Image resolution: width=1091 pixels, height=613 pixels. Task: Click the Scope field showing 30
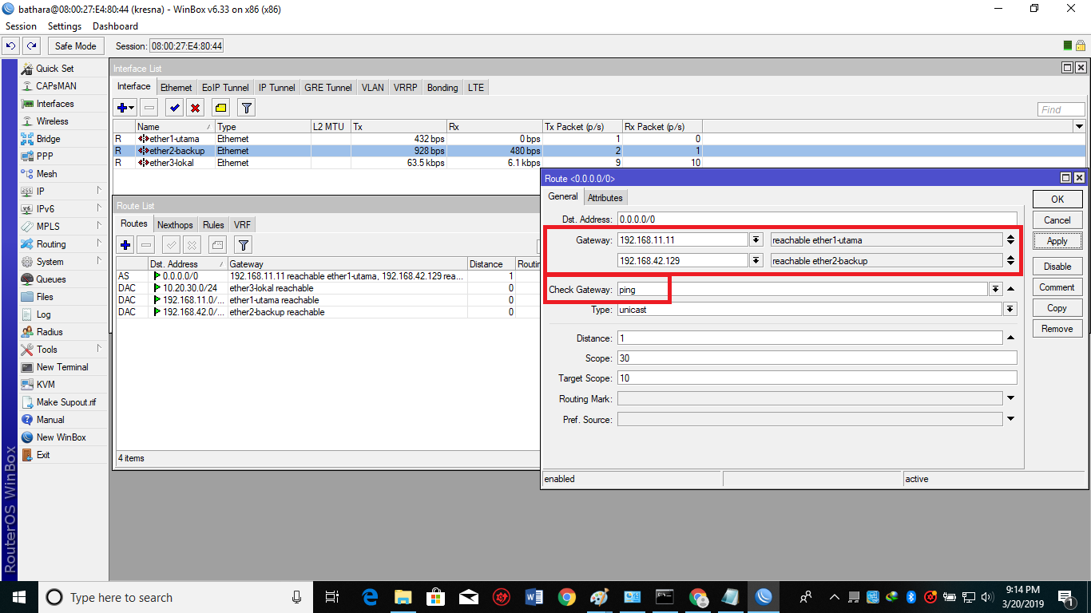point(817,358)
